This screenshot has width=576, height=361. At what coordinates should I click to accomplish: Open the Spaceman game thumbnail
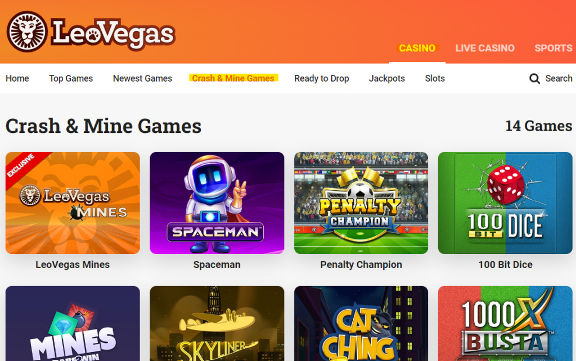[x=217, y=203]
